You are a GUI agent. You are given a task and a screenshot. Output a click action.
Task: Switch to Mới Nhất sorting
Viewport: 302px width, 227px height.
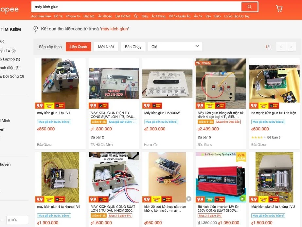point(106,47)
